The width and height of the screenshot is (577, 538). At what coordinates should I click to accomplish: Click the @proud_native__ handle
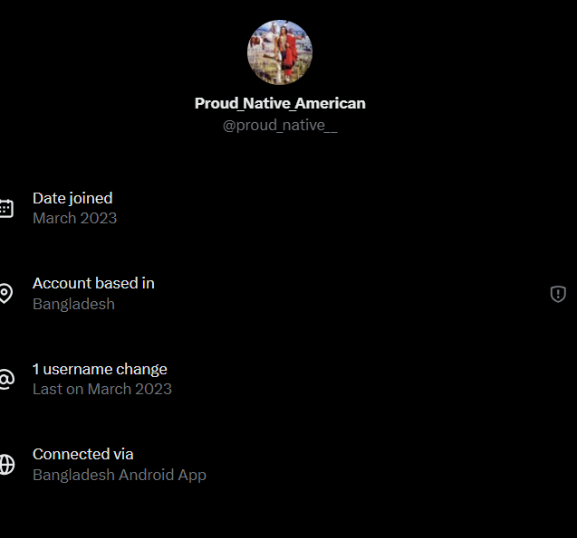pos(280,126)
